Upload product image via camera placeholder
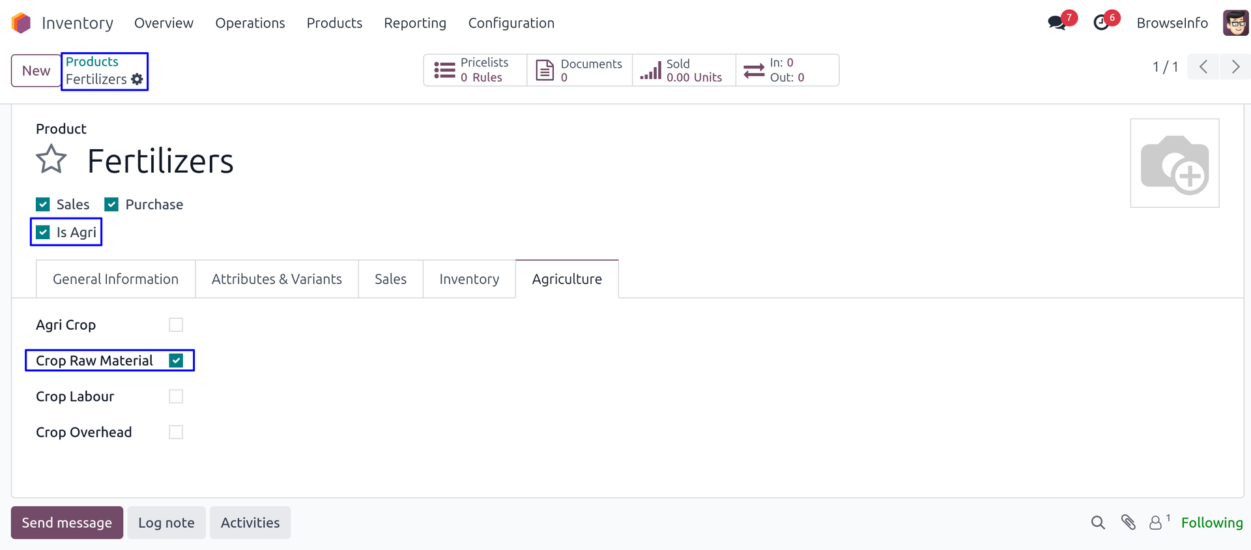Screen dimensions: 1251x550 pyautogui.click(x=1174, y=164)
